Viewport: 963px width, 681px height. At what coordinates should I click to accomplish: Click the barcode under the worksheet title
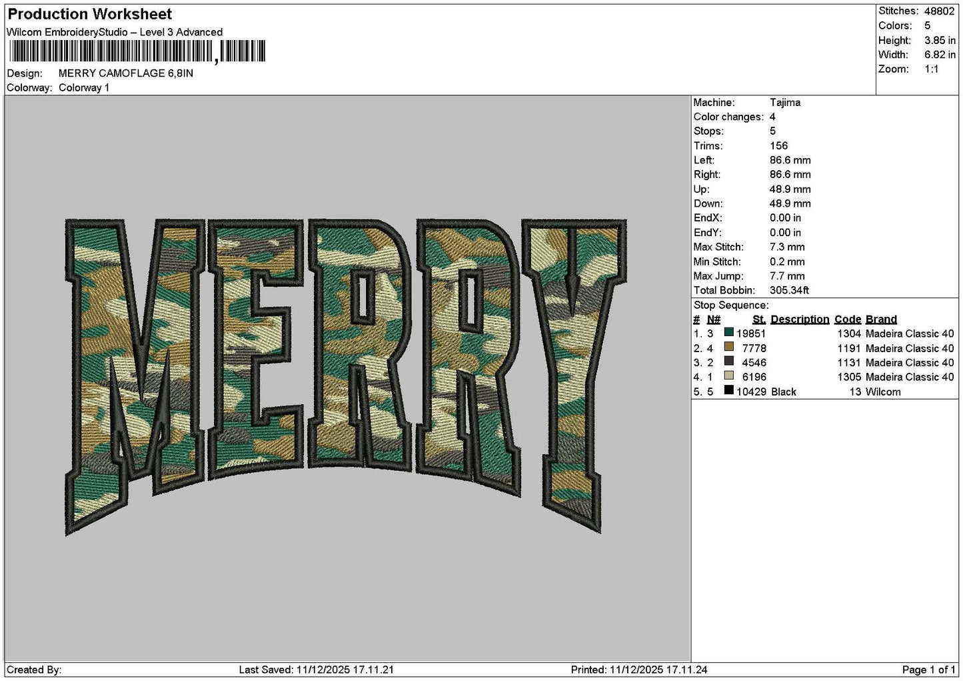point(137,51)
